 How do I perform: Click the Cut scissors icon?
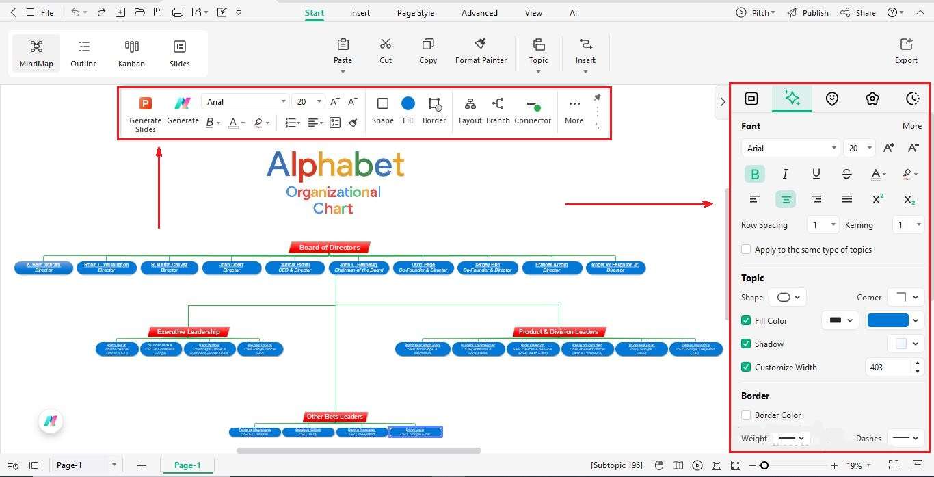tap(386, 44)
